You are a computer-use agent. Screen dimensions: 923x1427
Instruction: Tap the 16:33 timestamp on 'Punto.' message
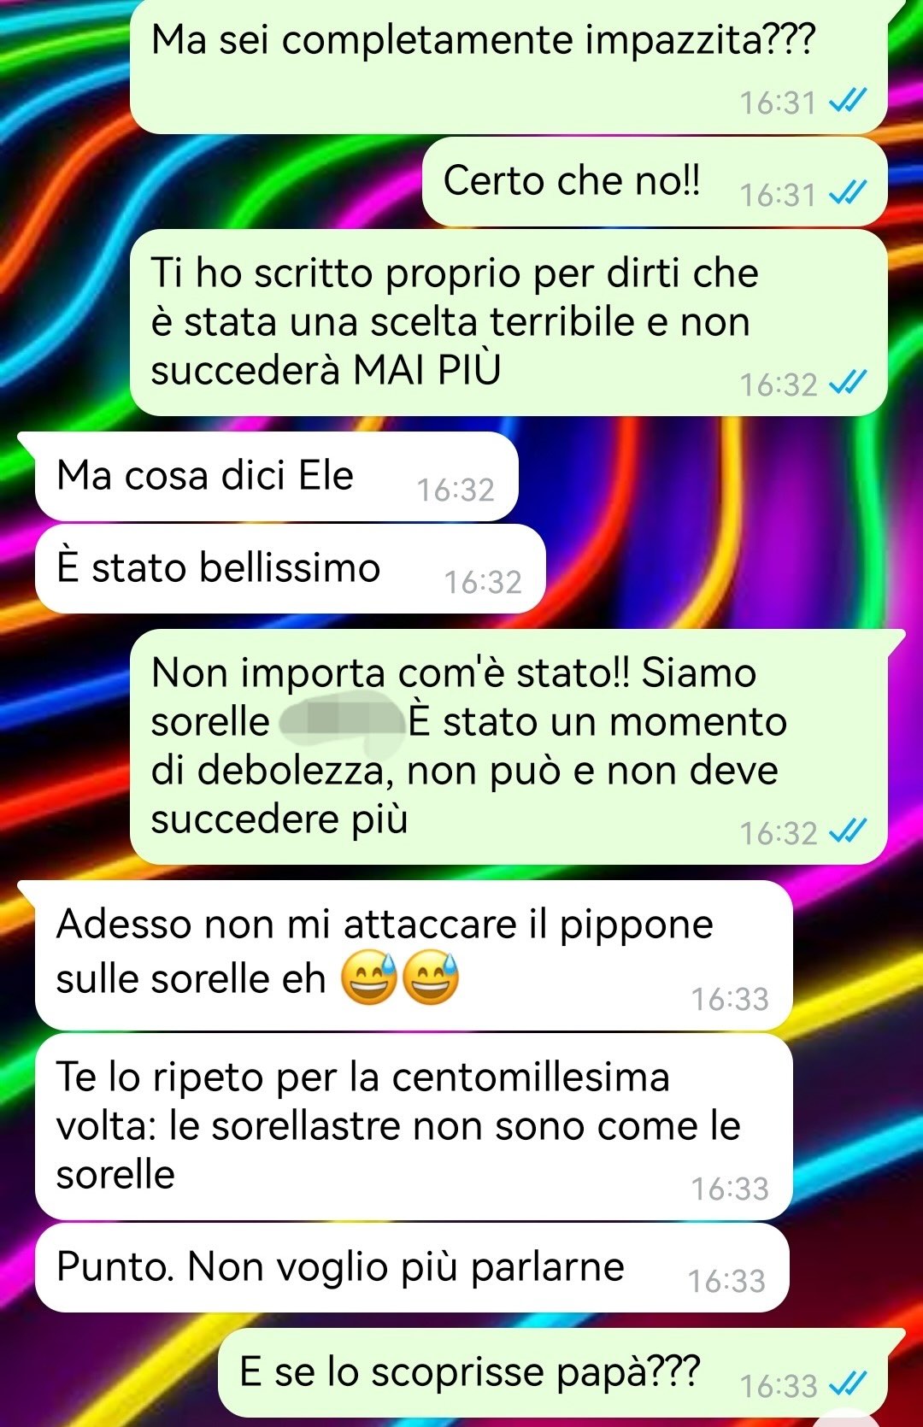[x=726, y=1281]
